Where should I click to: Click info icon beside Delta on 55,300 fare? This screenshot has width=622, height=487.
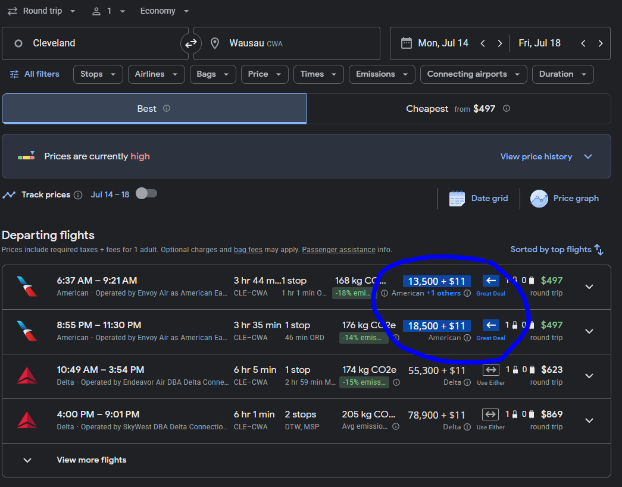tap(467, 382)
